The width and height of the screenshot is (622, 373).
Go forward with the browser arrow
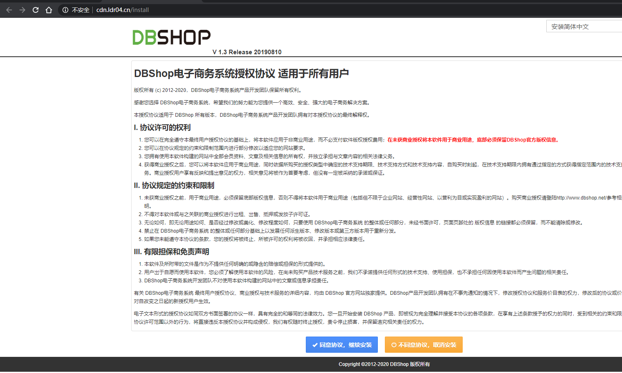point(22,10)
